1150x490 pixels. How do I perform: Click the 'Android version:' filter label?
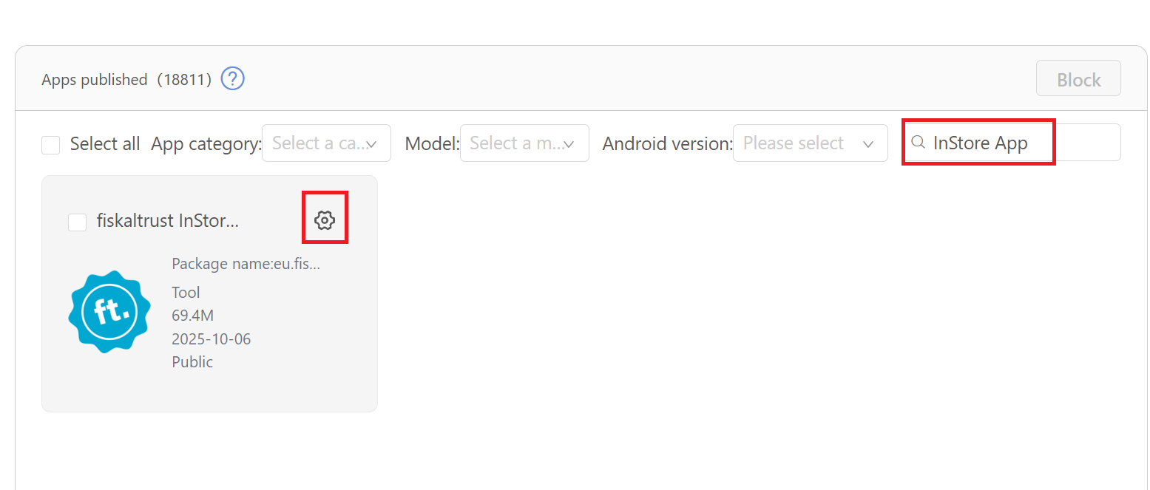coord(667,144)
